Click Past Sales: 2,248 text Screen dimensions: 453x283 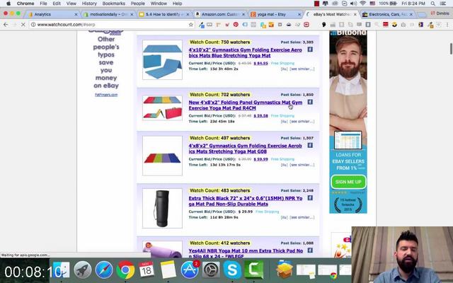coord(297,190)
